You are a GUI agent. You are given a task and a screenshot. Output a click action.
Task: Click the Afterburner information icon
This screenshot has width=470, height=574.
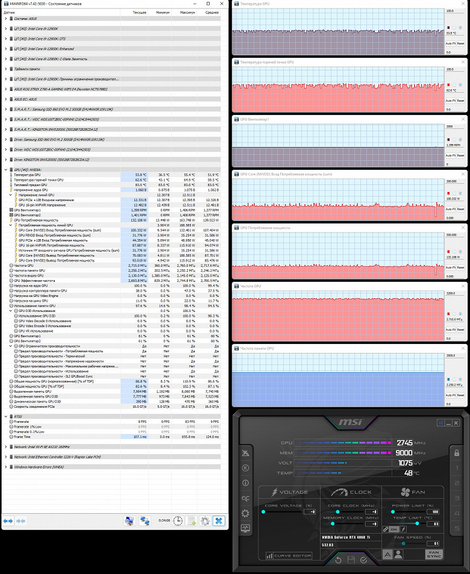pyautogui.click(x=245, y=483)
